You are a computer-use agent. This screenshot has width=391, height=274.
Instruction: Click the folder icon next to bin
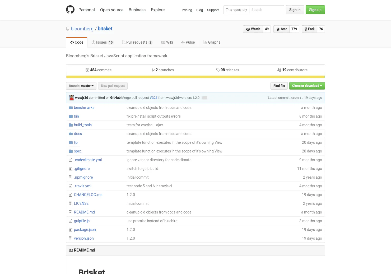pos(71,116)
